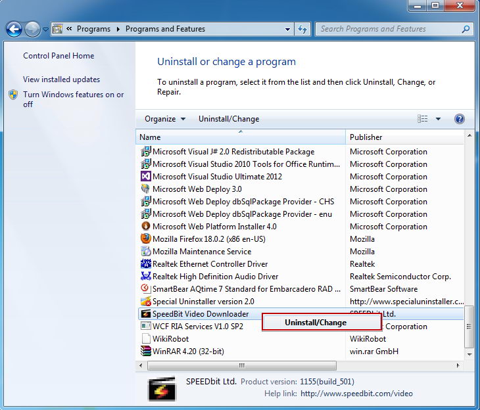Select Microsoft Visual Studio Ultimate 2012 icon
This screenshot has height=410, width=480.
click(x=146, y=177)
